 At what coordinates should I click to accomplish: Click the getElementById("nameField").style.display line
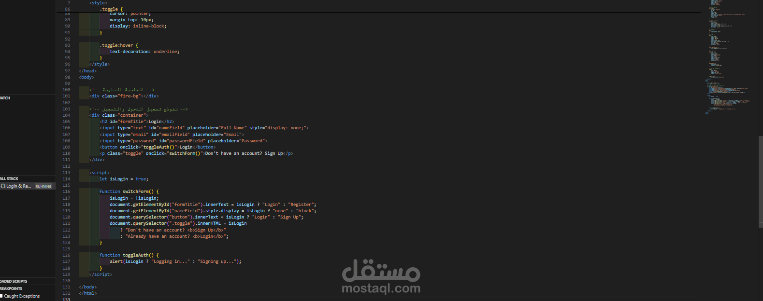(213, 211)
